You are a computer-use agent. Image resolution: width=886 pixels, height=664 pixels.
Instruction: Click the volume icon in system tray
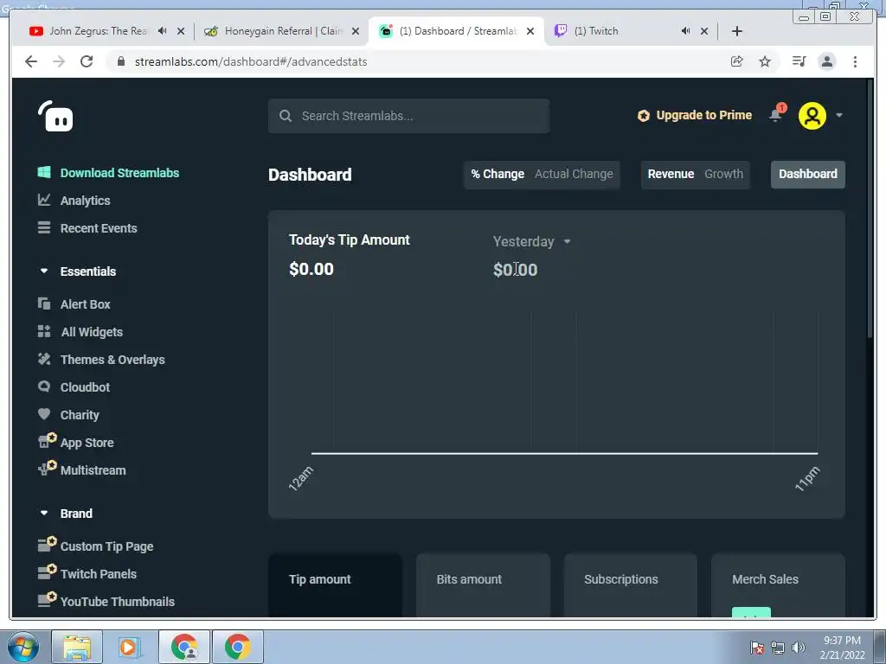click(x=799, y=647)
